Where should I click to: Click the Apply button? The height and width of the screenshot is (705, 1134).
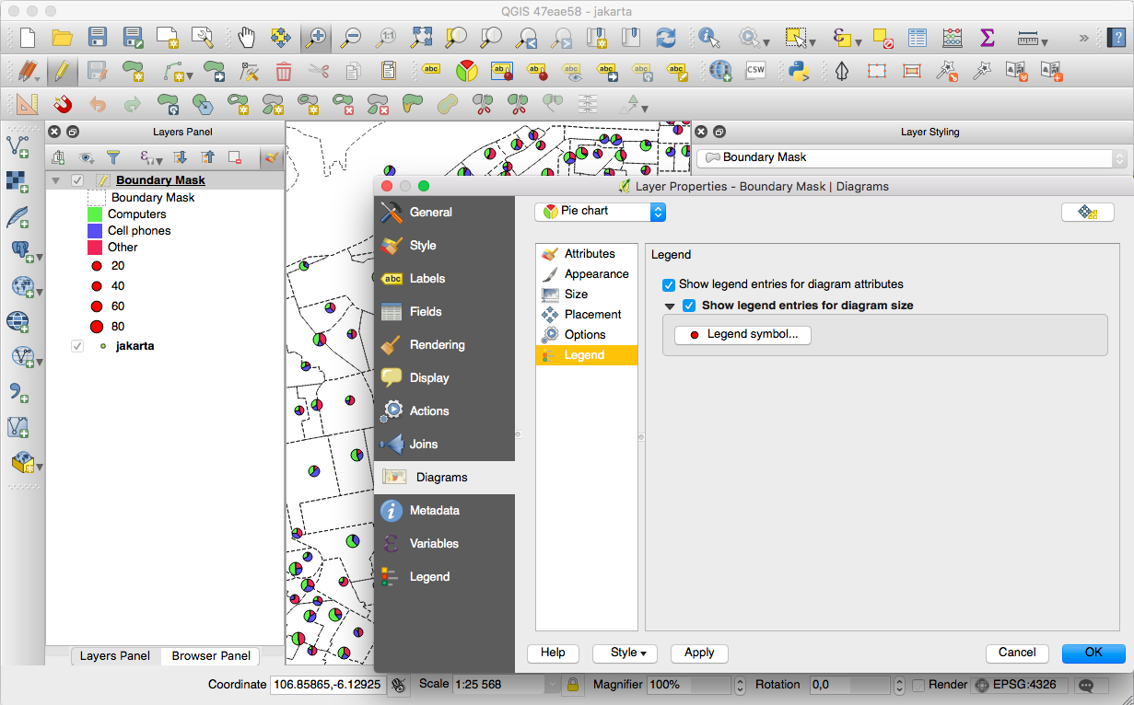coord(699,653)
